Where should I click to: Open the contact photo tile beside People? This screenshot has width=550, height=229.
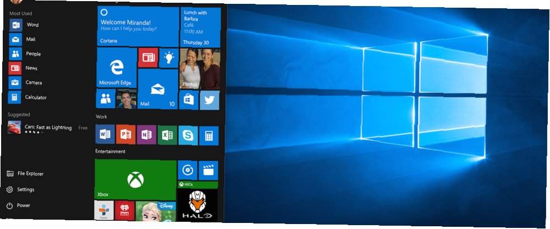[127, 99]
